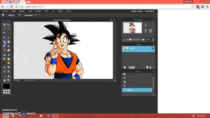
Task: Toggle visibility checkbox of Capa 0 layer
Action: tap(153, 48)
